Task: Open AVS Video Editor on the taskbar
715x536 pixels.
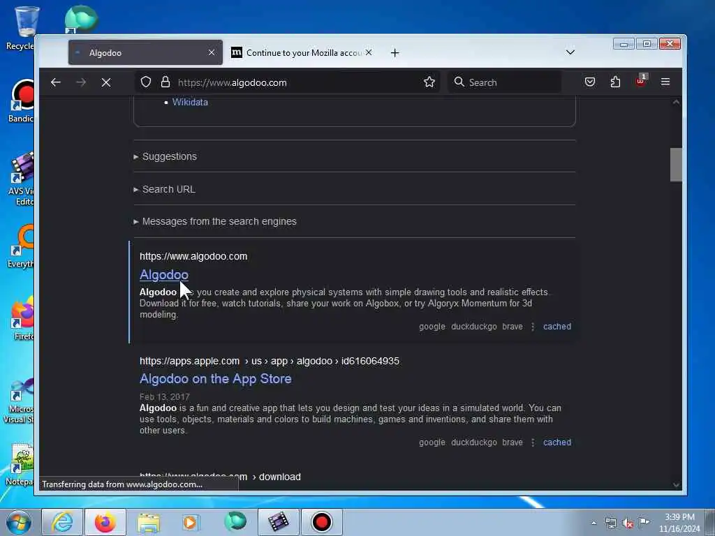Action: click(x=278, y=522)
